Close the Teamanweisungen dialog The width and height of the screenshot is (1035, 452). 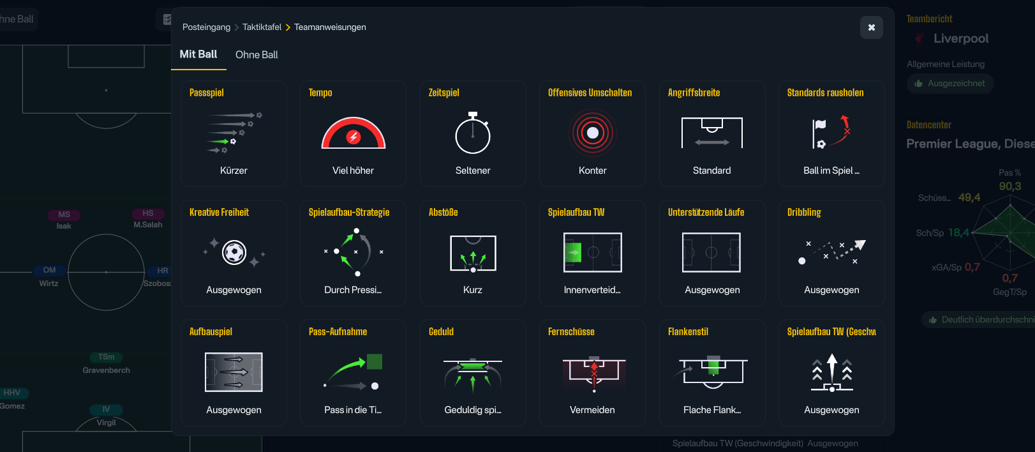(871, 27)
